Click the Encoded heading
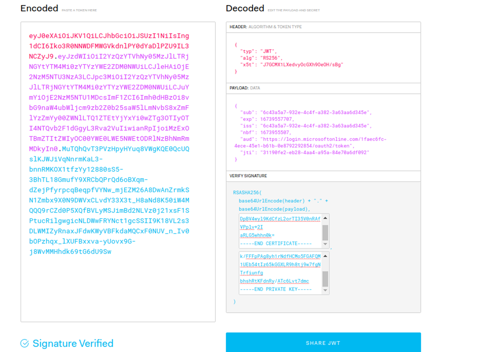 tap(39, 8)
